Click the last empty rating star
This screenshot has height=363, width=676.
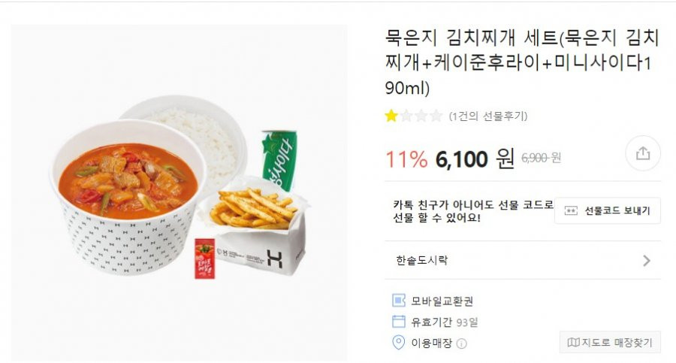(x=436, y=116)
